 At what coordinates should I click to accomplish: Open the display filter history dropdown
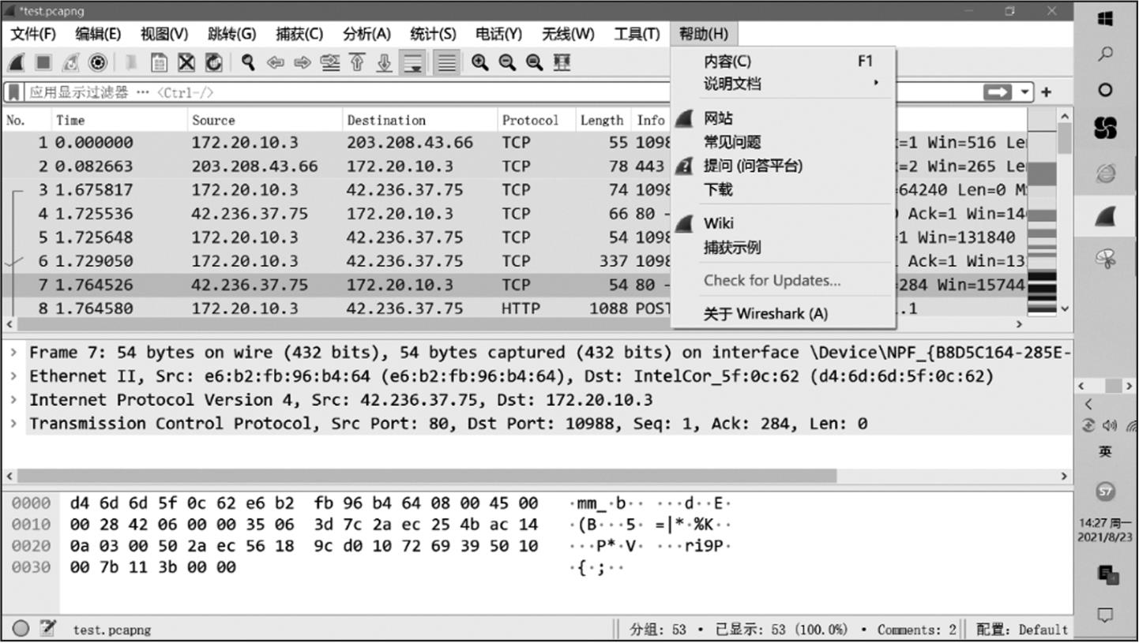(x=1025, y=92)
